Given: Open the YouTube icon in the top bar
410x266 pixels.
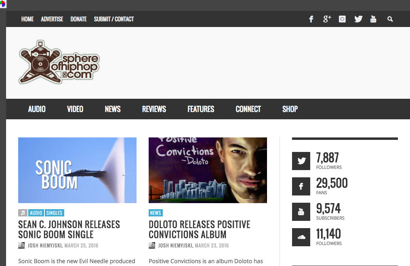Looking at the screenshot, I should (x=373, y=19).
